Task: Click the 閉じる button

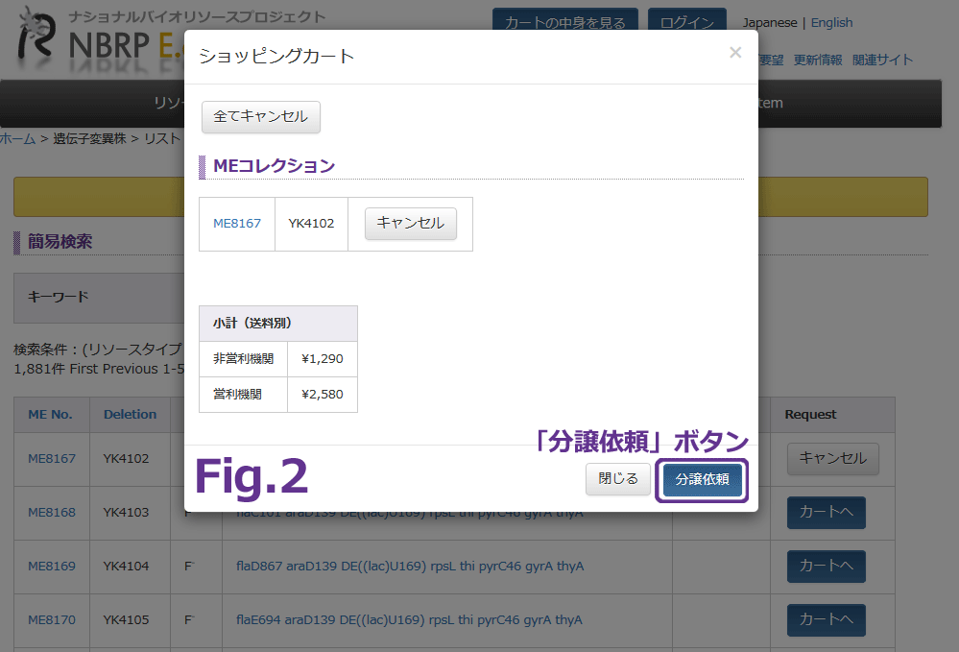Action: [x=618, y=479]
